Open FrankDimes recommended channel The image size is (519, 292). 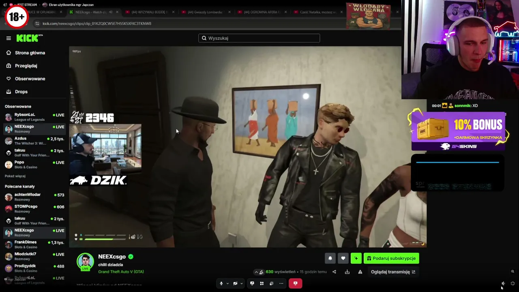[34, 244]
